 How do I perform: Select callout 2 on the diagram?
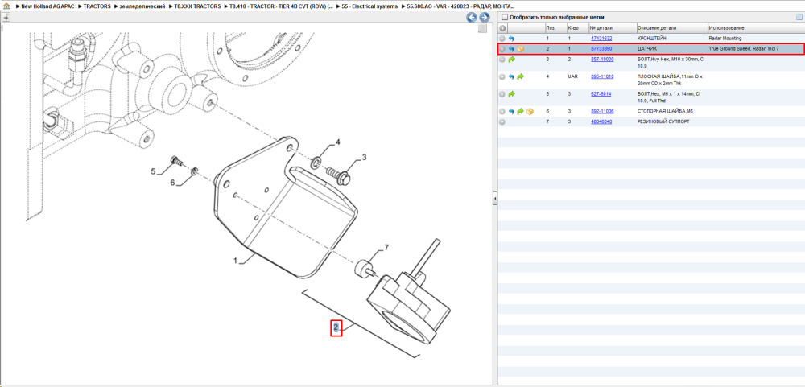click(x=336, y=327)
